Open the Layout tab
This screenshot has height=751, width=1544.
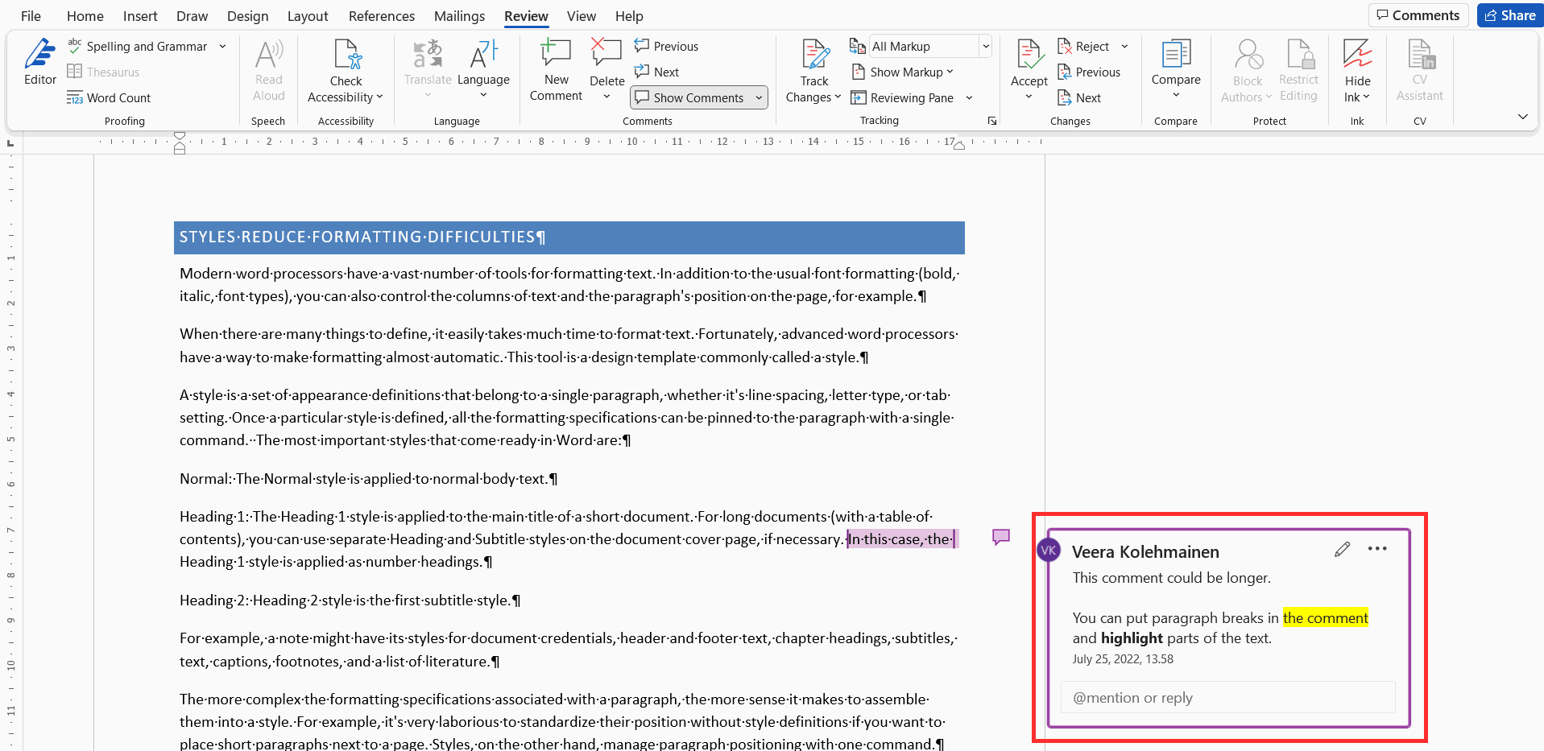[308, 16]
